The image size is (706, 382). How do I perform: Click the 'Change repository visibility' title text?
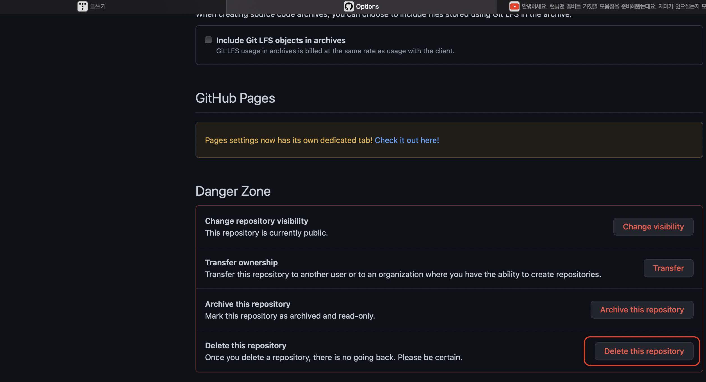(x=256, y=221)
